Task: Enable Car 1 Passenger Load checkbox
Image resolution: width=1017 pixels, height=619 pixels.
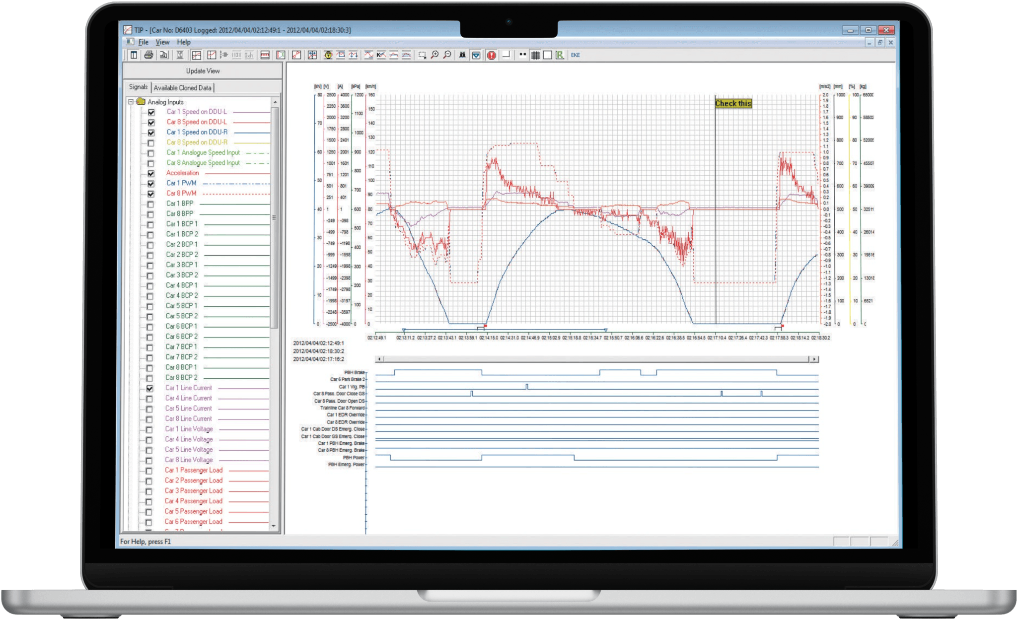Action: point(148,471)
